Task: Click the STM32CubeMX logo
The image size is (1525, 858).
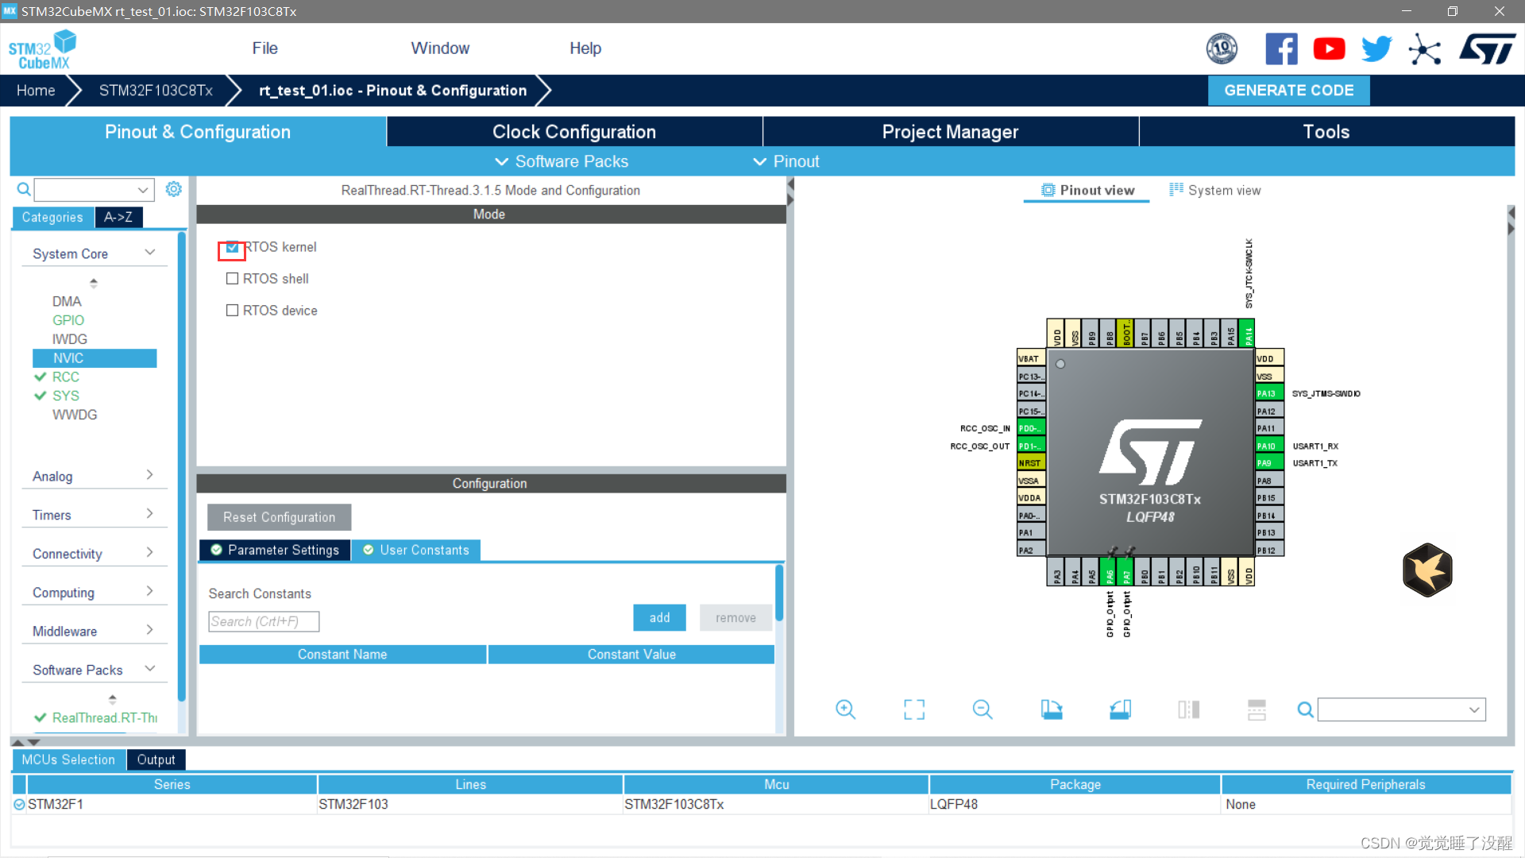Action: click(43, 49)
